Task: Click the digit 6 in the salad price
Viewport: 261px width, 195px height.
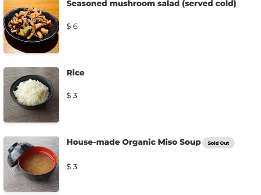Action: [x=75, y=26]
